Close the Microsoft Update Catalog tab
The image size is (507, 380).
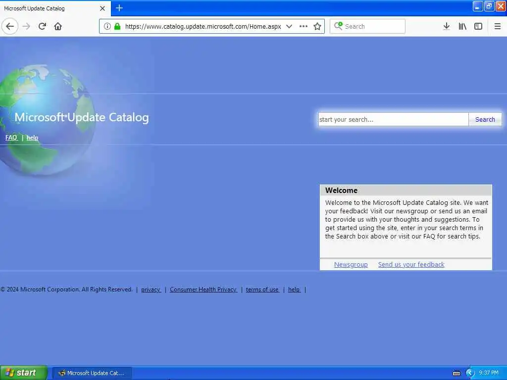click(x=102, y=8)
